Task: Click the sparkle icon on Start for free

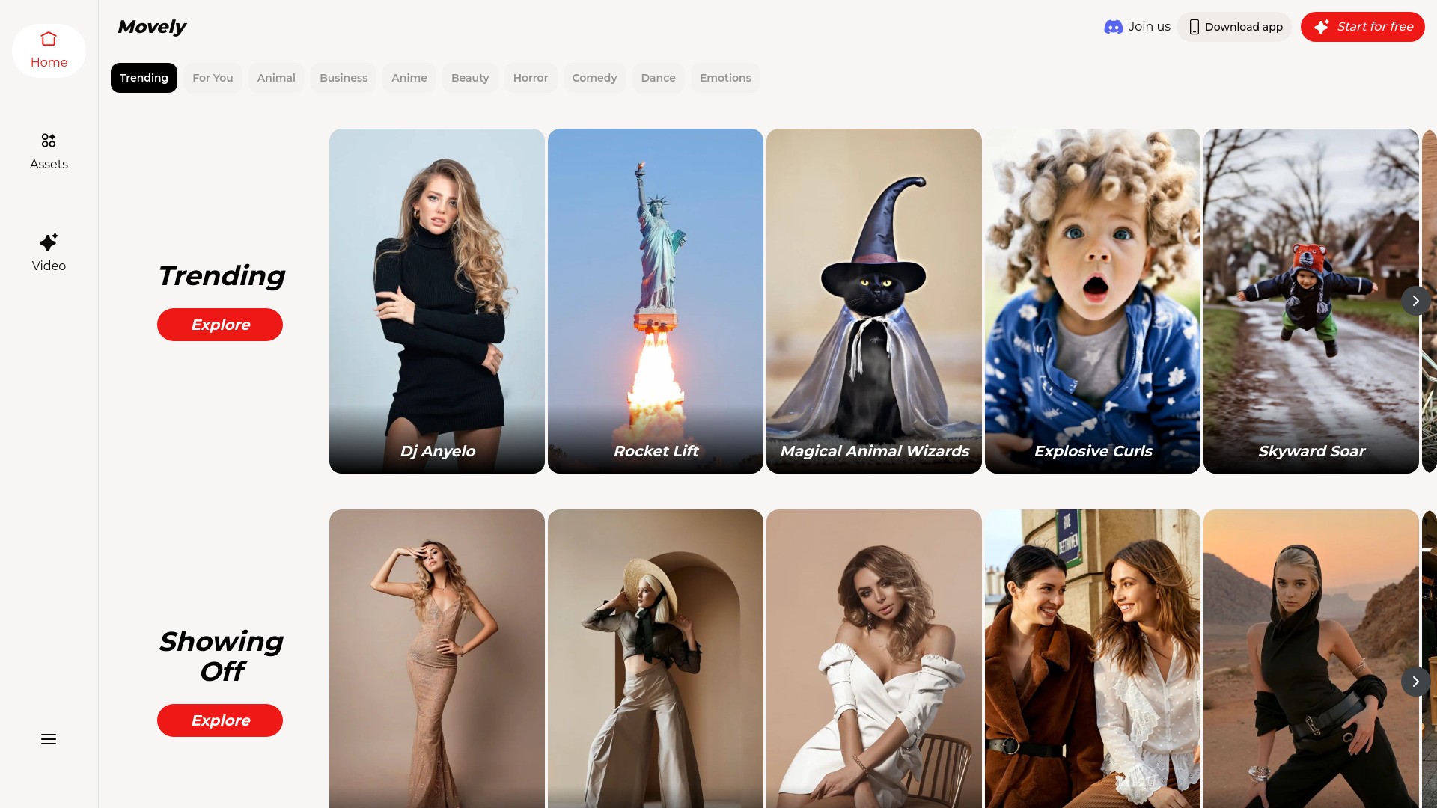Action: pyautogui.click(x=1320, y=26)
